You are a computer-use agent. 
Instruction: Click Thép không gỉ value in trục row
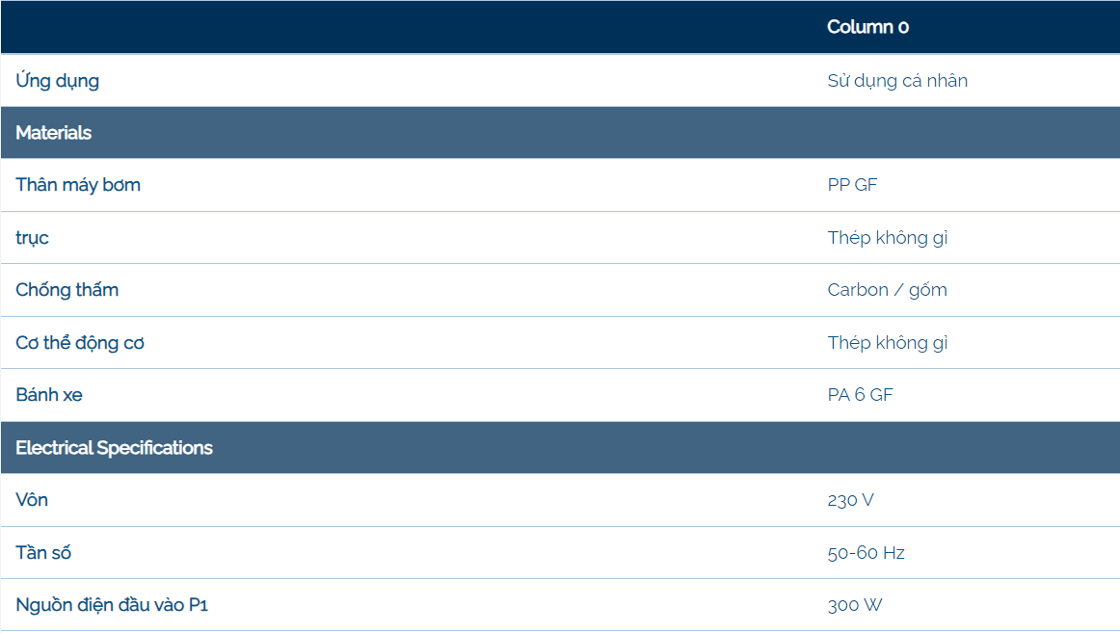click(x=887, y=238)
